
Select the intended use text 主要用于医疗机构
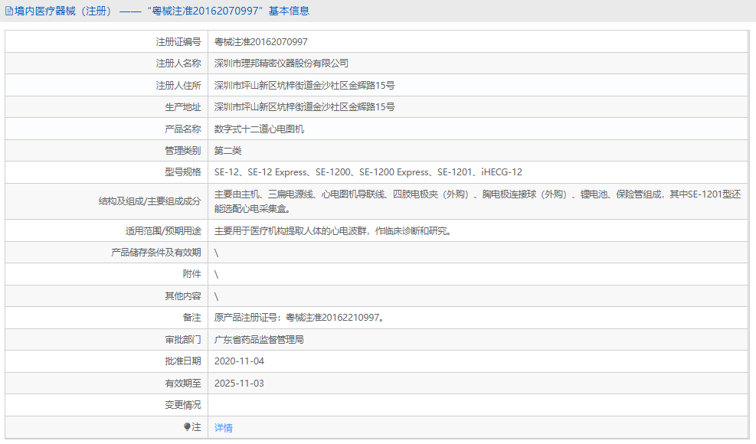pyautogui.click(x=332, y=231)
